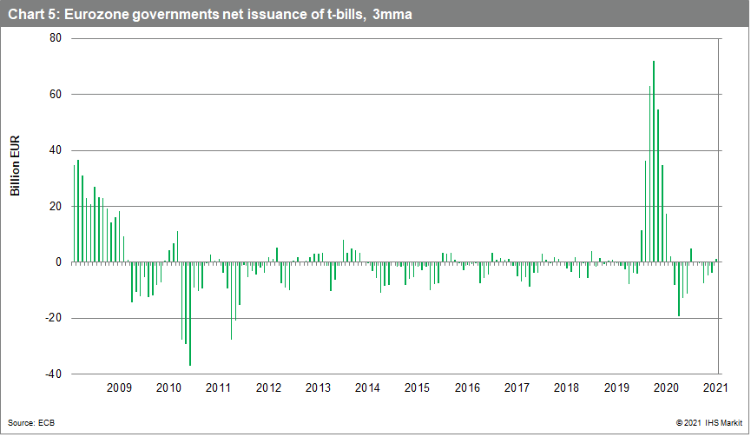Select the 2019 x-axis year label

click(x=617, y=388)
